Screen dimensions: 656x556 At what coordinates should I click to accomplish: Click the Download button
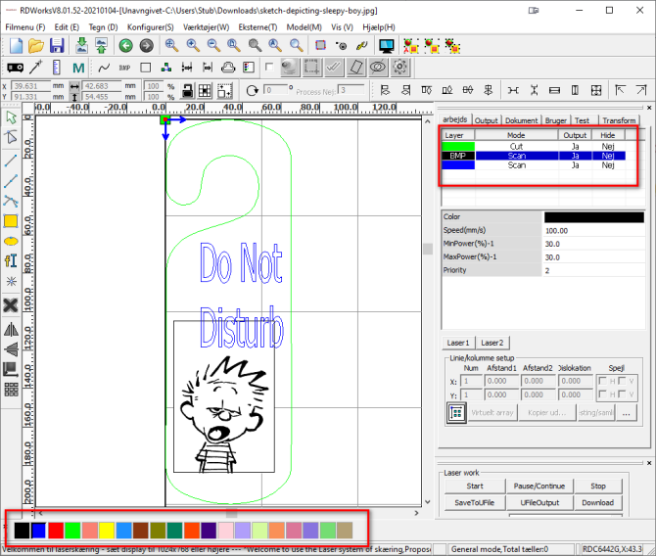coord(598,503)
